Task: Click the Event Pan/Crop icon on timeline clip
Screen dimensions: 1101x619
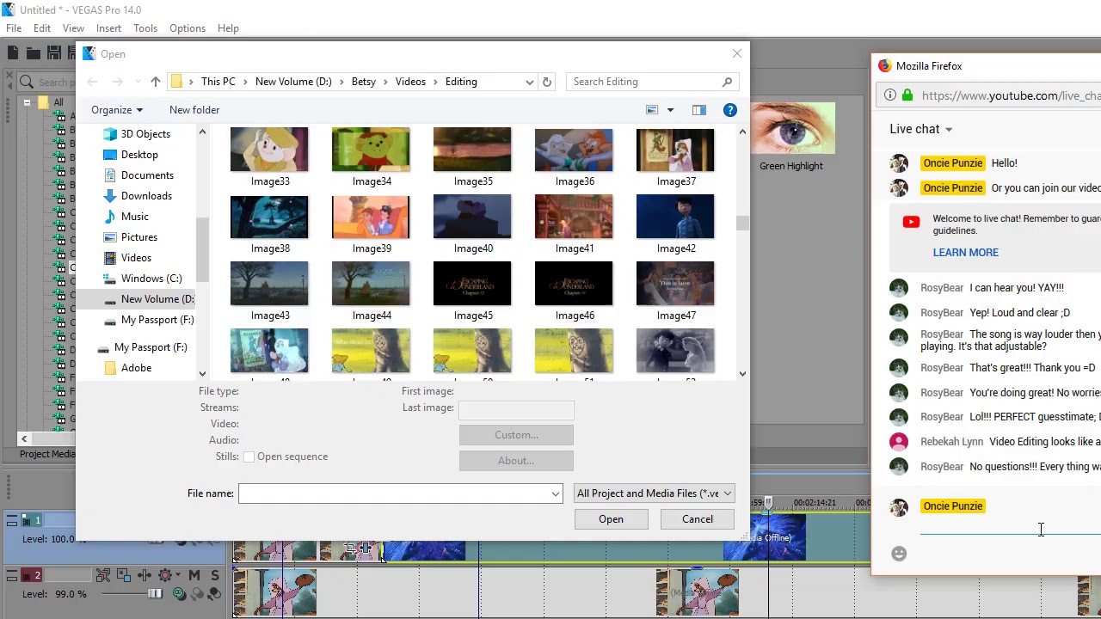Action: [352, 548]
